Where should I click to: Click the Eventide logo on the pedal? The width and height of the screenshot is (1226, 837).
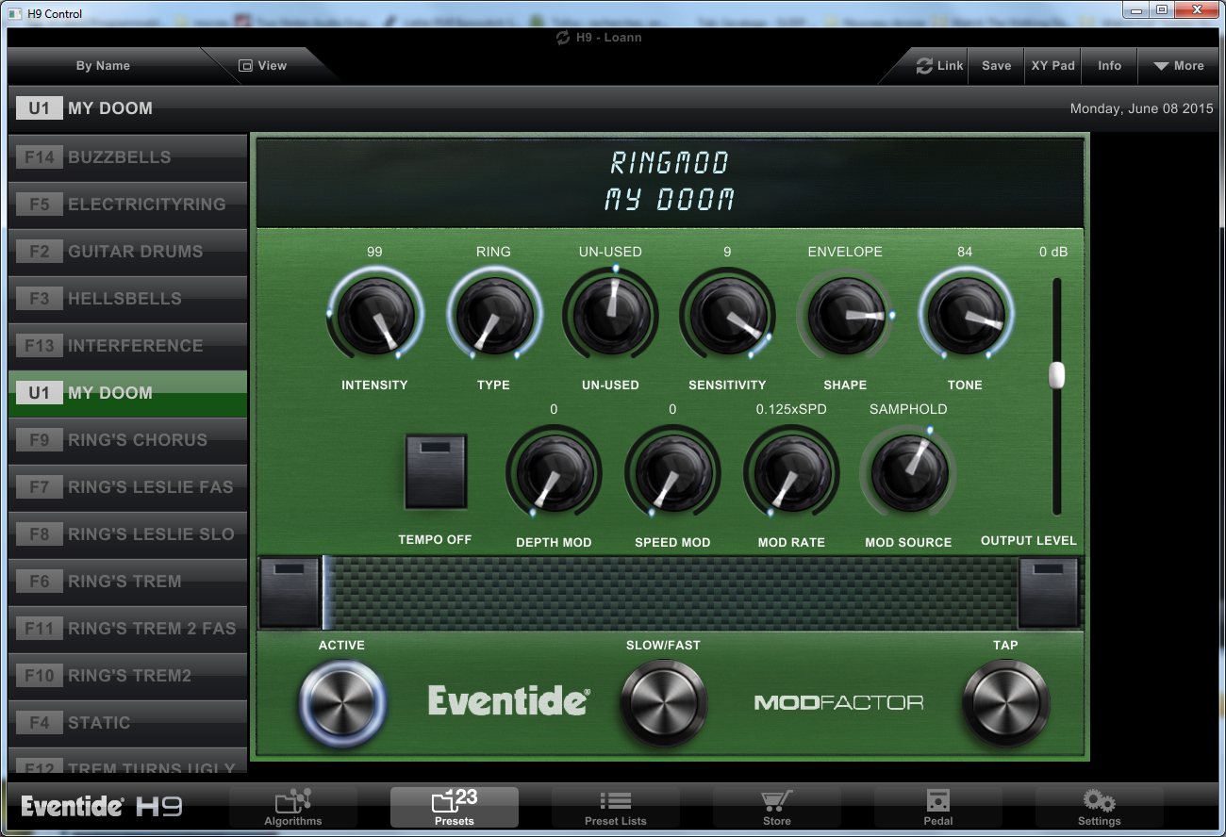coord(509,700)
